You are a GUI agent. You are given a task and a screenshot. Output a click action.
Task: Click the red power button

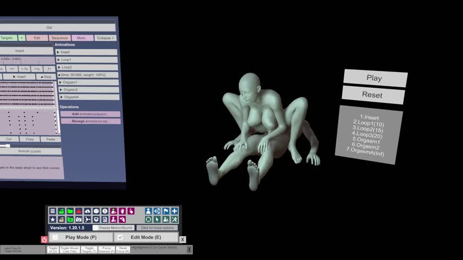(44, 239)
